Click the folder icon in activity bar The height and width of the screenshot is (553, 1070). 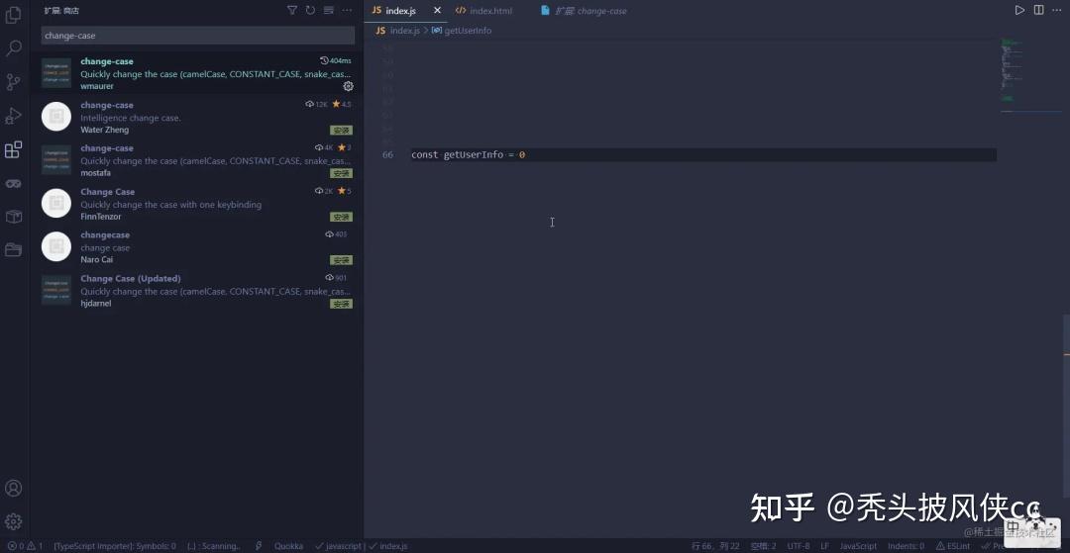(x=13, y=250)
